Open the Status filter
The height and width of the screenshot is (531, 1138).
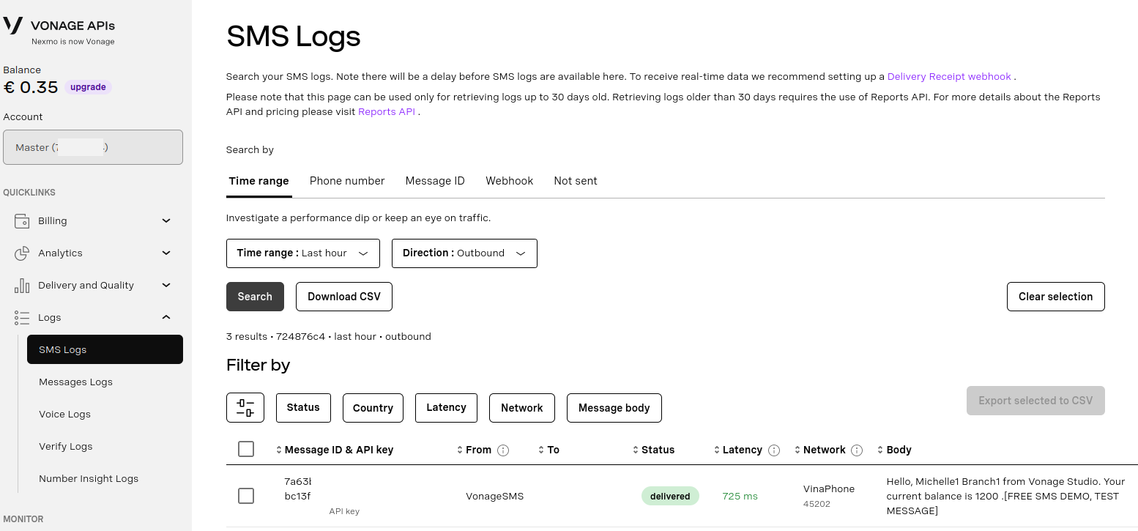pyautogui.click(x=303, y=407)
